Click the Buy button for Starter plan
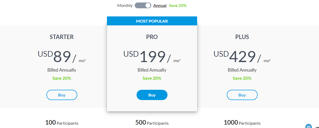This screenshot has width=319, height=128. point(62,95)
